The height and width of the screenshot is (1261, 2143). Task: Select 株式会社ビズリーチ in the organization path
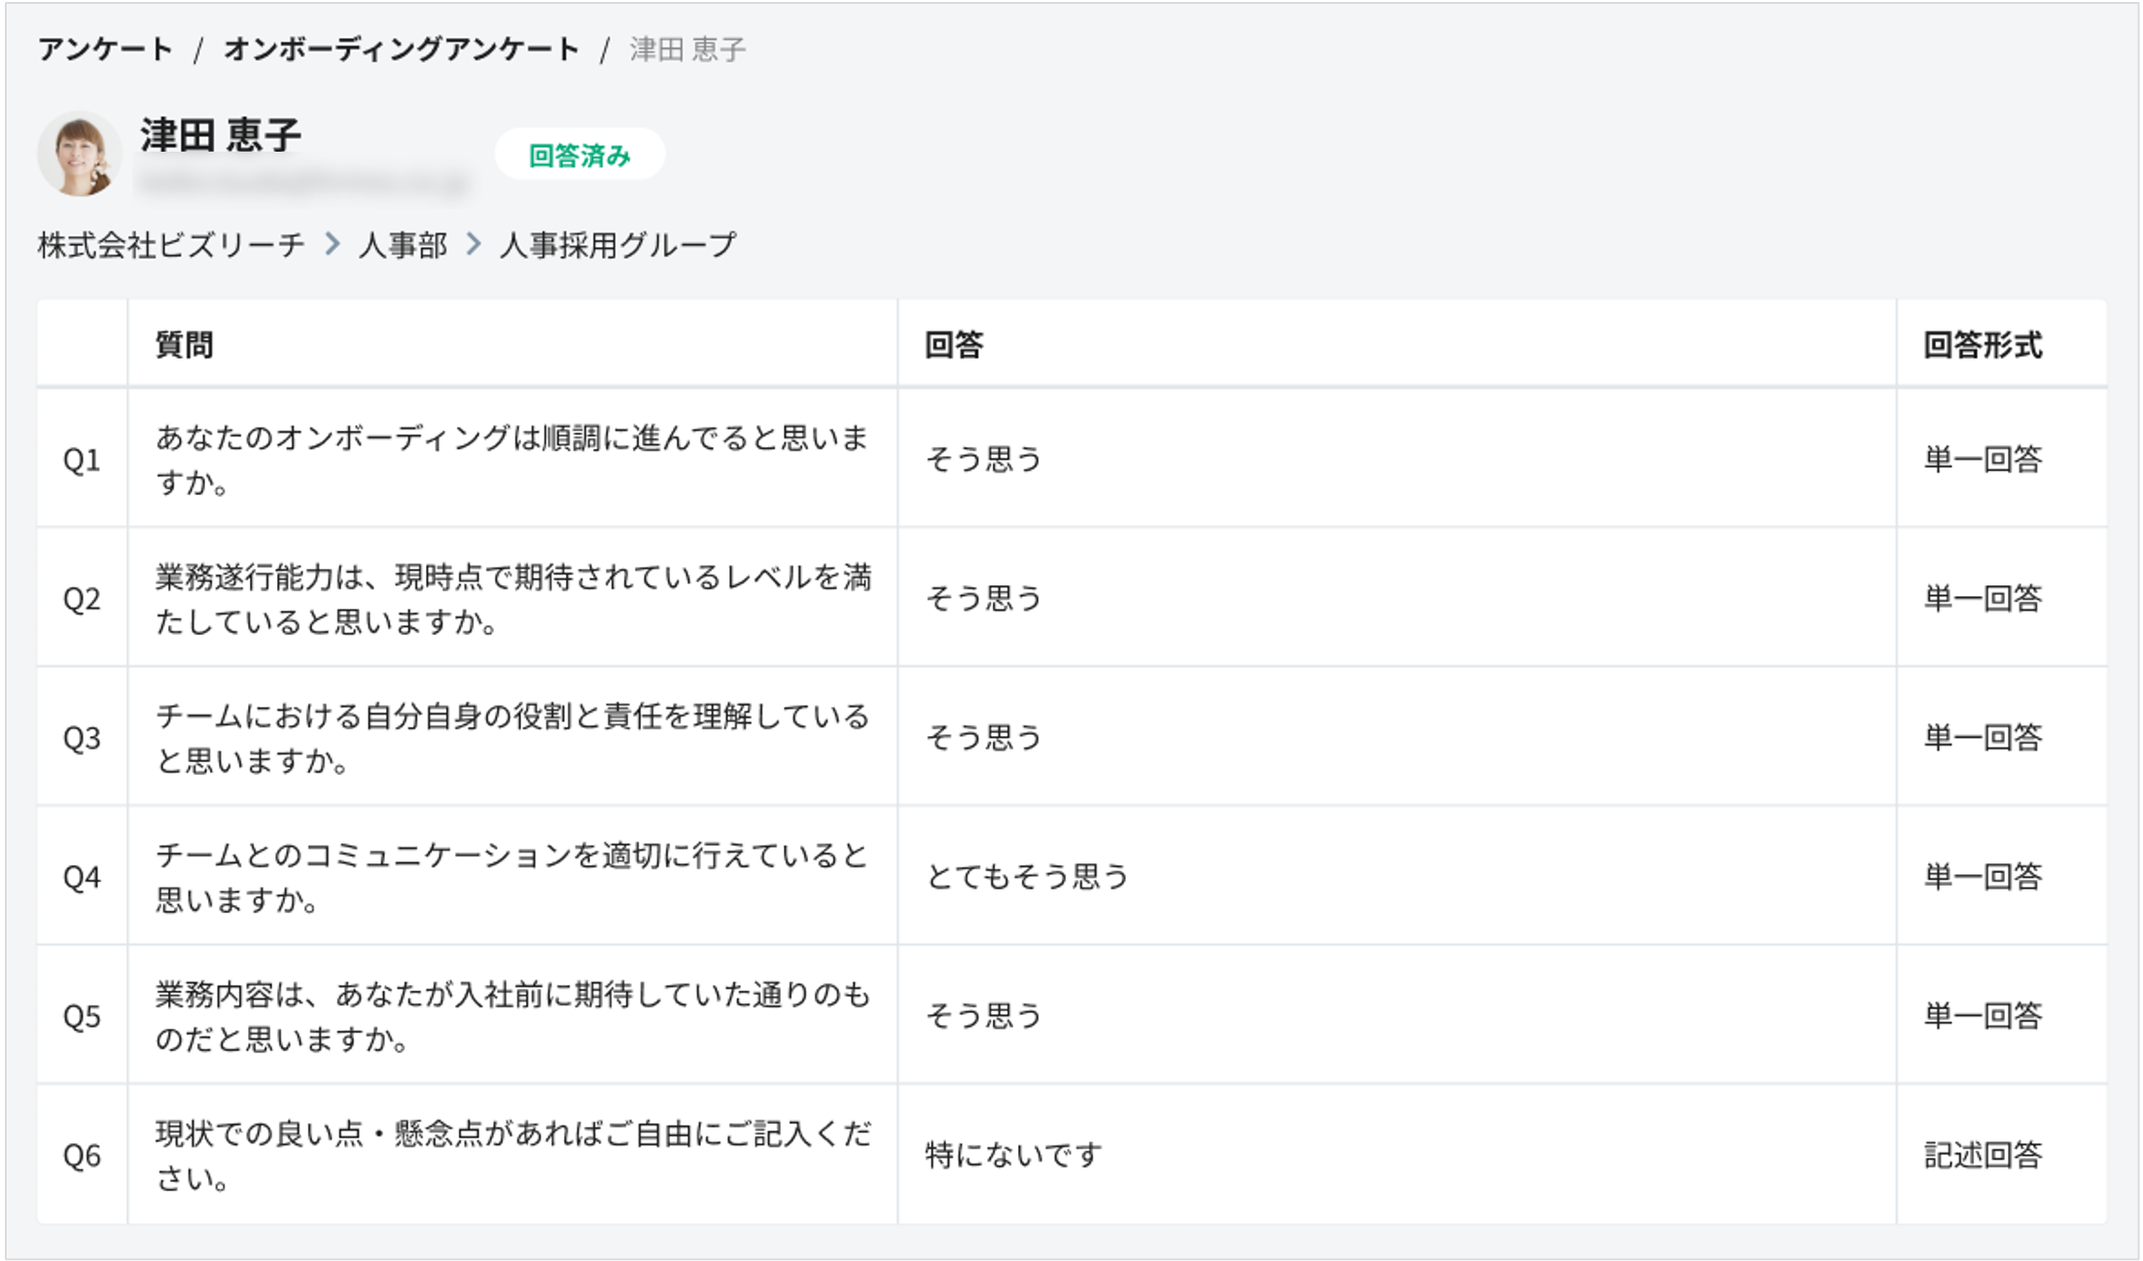[x=168, y=246]
